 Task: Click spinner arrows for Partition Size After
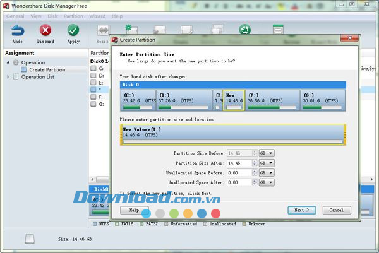point(255,163)
